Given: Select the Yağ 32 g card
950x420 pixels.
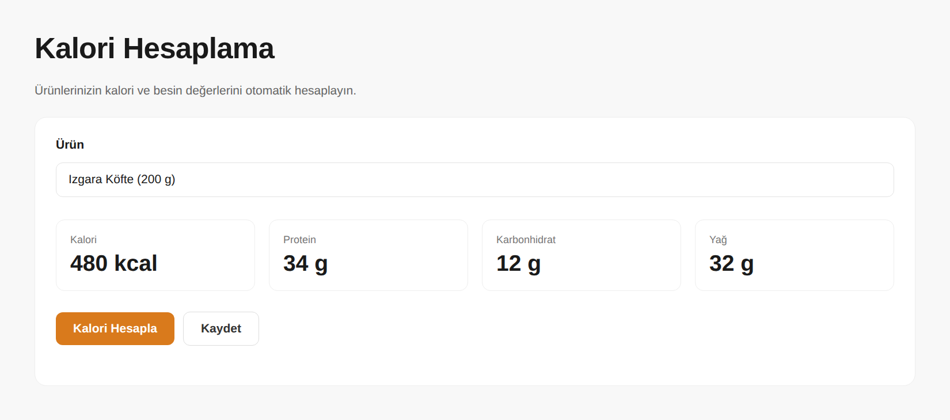Looking at the screenshot, I should click(795, 255).
